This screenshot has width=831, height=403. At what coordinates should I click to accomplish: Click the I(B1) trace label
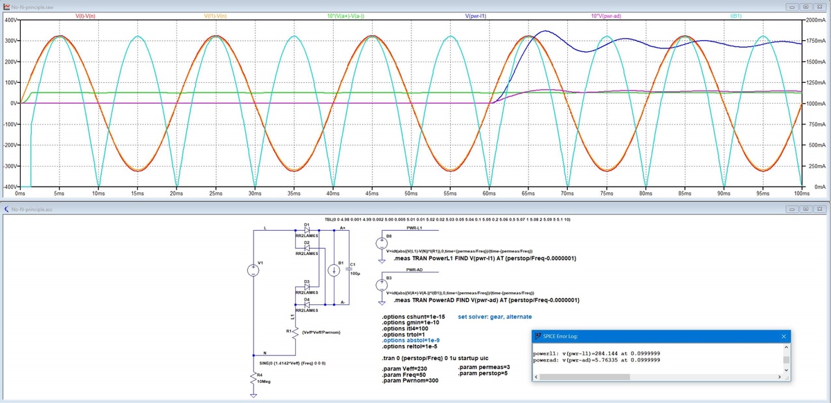click(737, 15)
